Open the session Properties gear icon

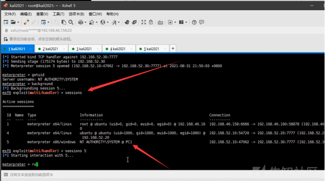tap(43, 22)
